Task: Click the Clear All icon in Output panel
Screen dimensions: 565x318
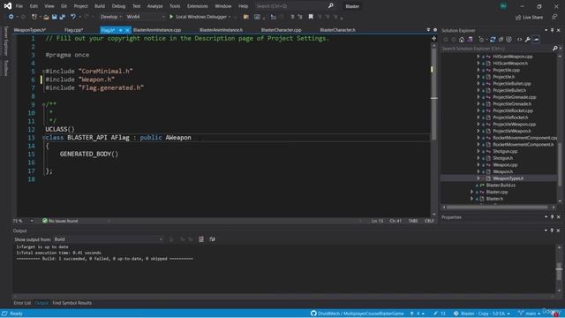Action: click(x=201, y=239)
